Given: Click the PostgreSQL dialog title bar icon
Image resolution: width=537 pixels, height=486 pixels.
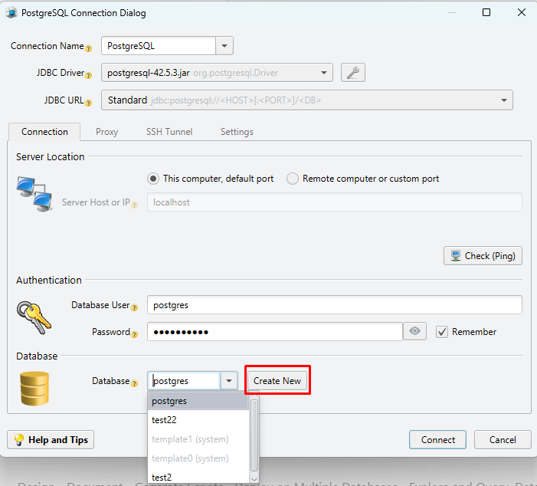Looking at the screenshot, I should [11, 13].
